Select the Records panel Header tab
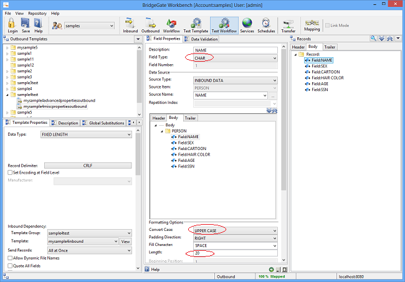The height and width of the screenshot is (282, 405). 298,47
